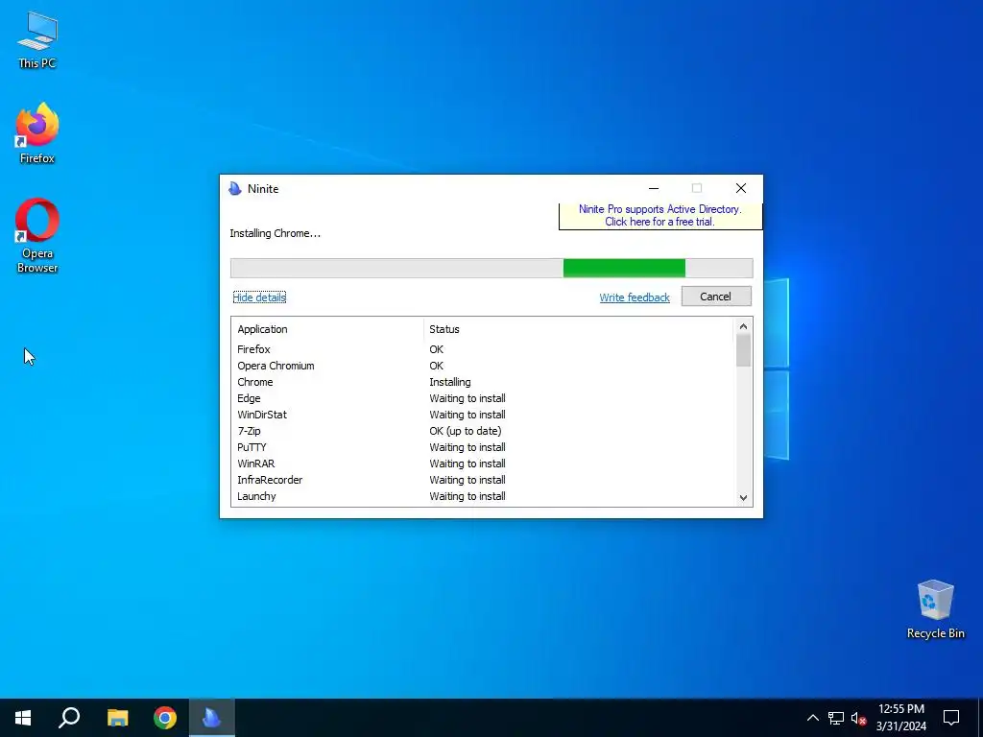983x737 pixels.
Task: Launch Chrome from the taskbar
Action: point(165,718)
